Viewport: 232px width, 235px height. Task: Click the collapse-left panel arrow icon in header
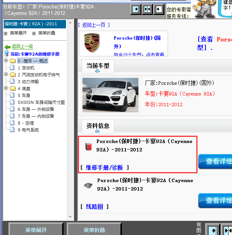pyautogui.click(x=158, y=9)
